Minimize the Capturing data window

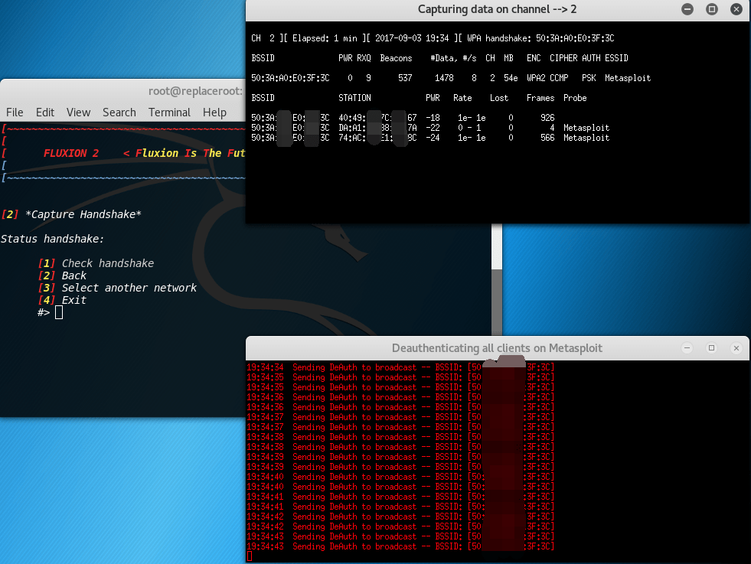[x=687, y=9]
